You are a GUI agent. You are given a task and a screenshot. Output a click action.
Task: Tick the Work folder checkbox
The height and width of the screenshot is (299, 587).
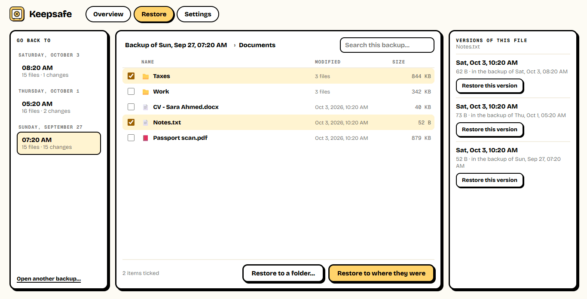pos(131,91)
